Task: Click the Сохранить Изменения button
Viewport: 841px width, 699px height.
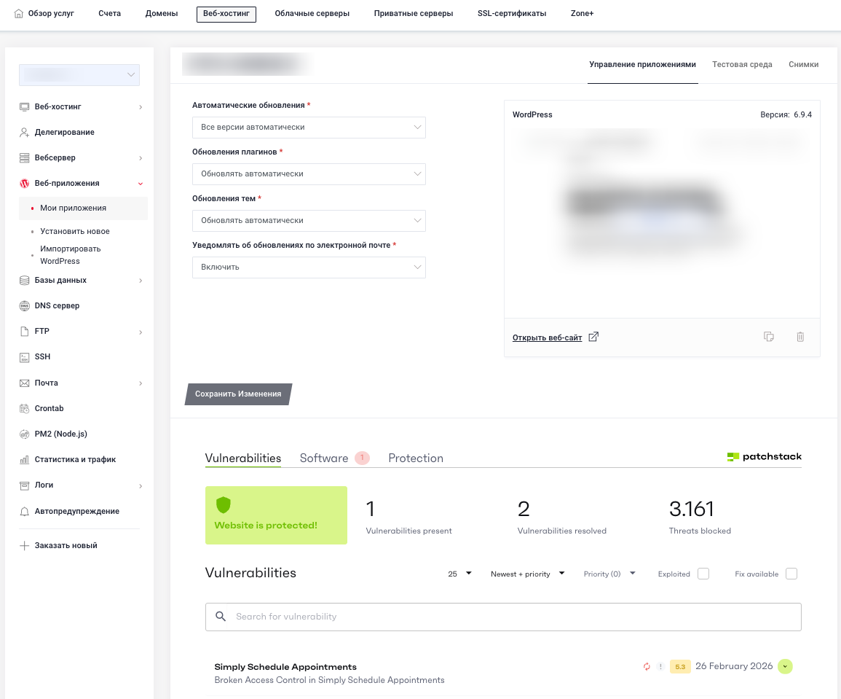Action: click(x=238, y=394)
